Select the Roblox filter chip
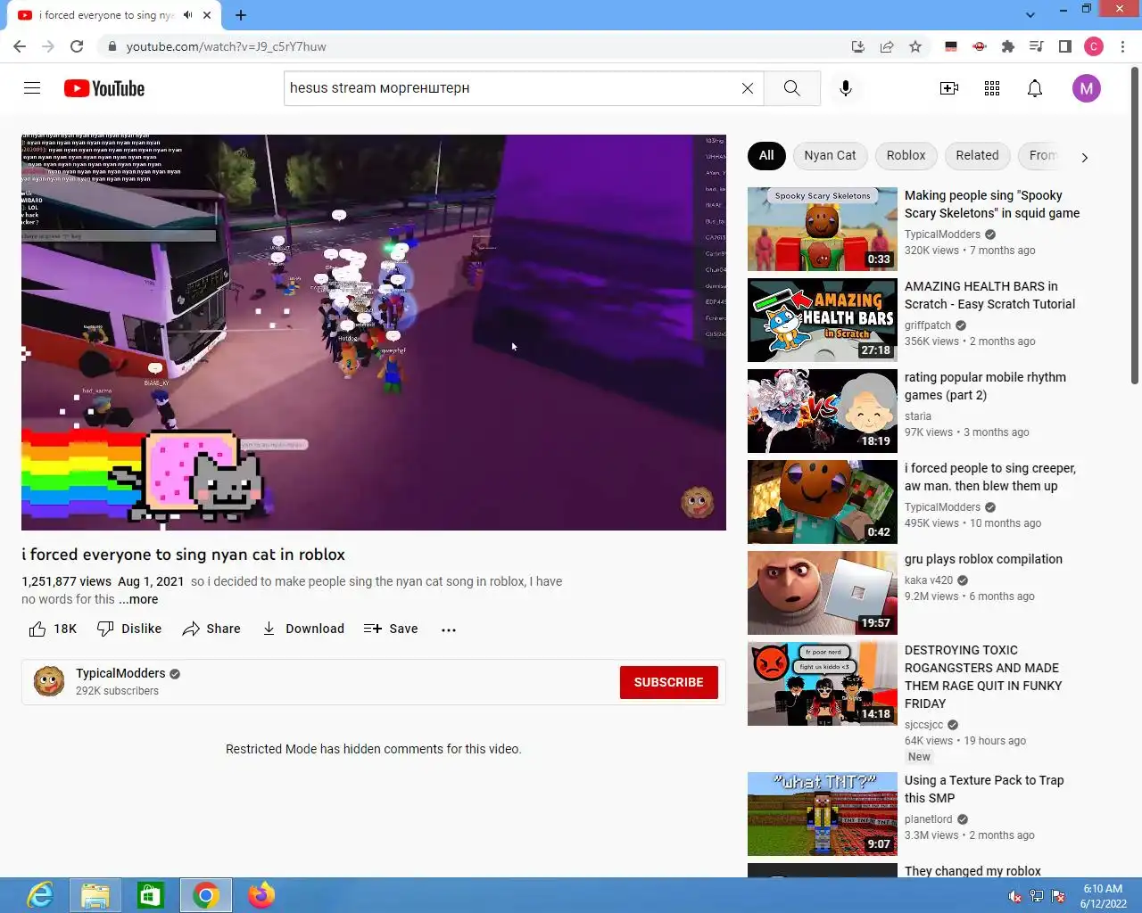 click(x=906, y=155)
